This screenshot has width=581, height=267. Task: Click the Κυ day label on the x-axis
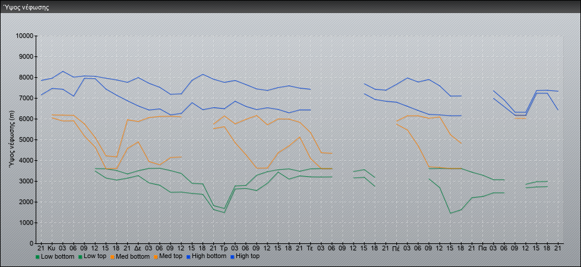[x=52, y=248]
